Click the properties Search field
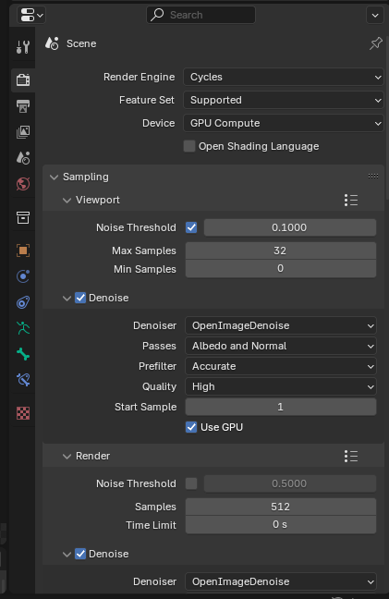Viewport: 389px width, 599px height. [201, 15]
